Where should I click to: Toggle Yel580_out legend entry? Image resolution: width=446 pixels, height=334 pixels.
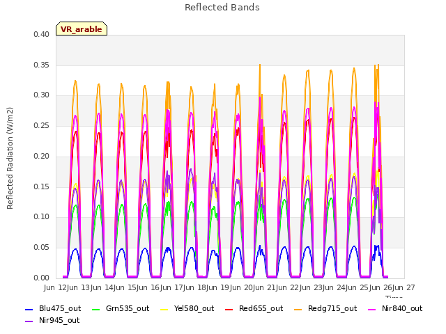187,308
